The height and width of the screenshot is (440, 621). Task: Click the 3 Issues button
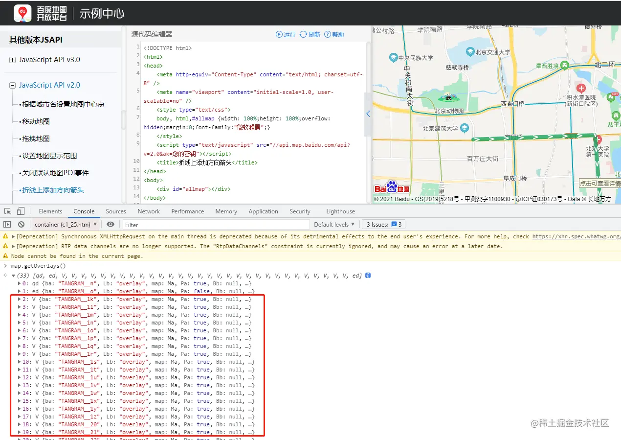[384, 225]
